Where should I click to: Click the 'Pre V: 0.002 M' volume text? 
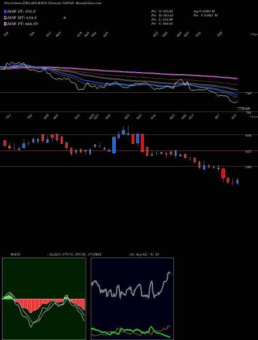(205, 15)
